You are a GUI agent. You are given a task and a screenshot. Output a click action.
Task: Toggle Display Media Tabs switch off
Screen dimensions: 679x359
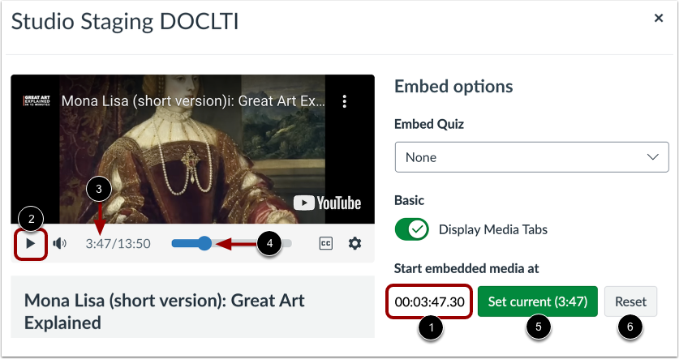click(x=411, y=229)
